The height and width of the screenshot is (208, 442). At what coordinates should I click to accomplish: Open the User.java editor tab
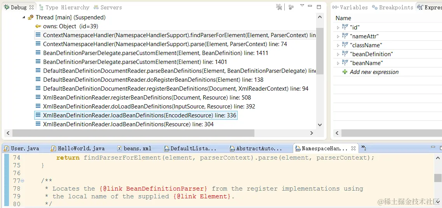click(22, 148)
